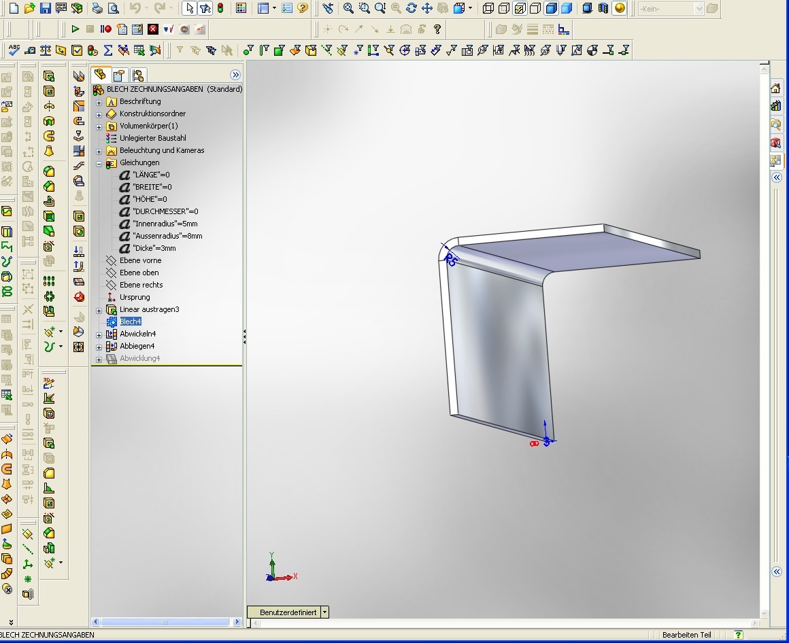Select the Ursprung origin item
The height and width of the screenshot is (643, 789).
coord(135,297)
